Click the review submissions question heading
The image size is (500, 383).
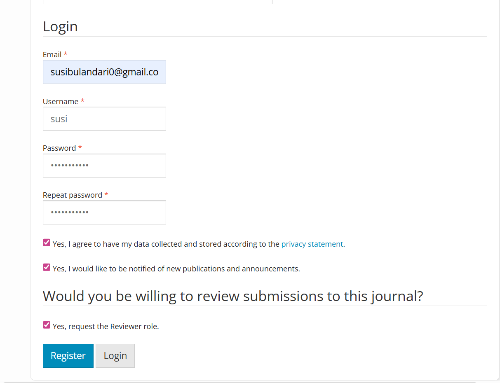(233, 296)
